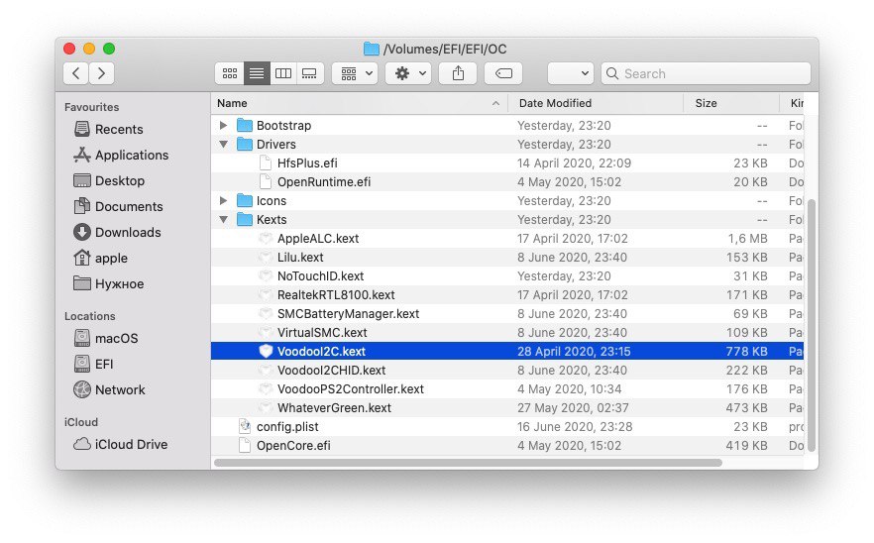The width and height of the screenshot is (874, 543).
Task: Click the '16 June 2020, 23:28' date cell
Action: (575, 427)
